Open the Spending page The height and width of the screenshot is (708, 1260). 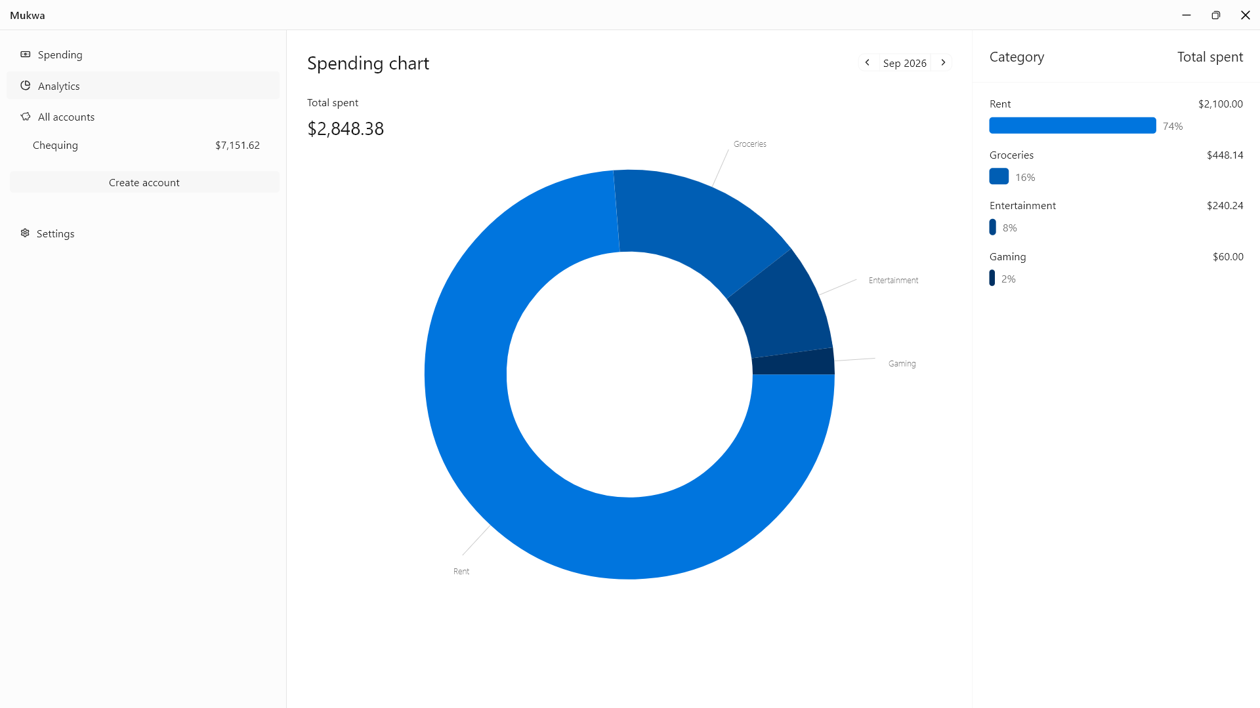point(143,54)
